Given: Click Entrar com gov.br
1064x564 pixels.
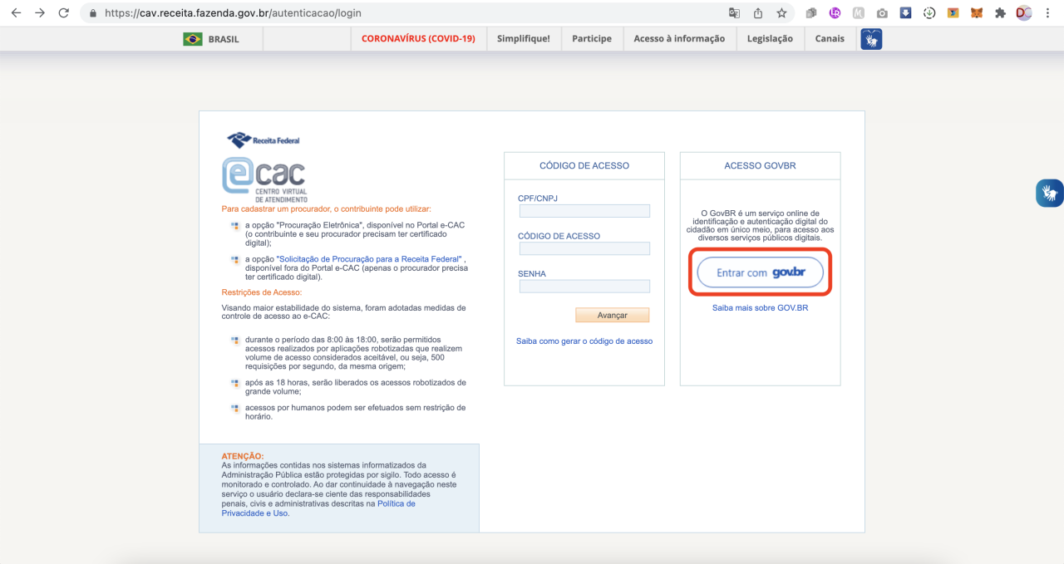Looking at the screenshot, I should click(x=760, y=272).
